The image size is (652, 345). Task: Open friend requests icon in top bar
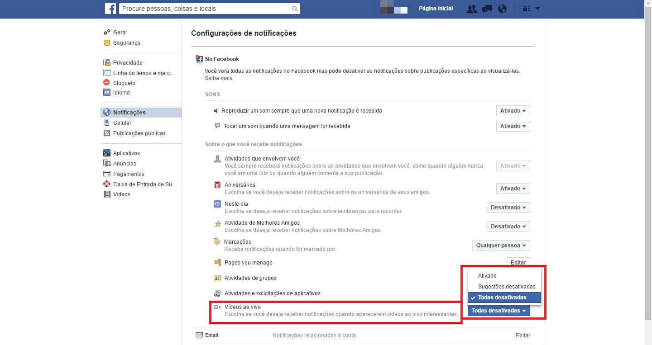pyautogui.click(x=472, y=9)
